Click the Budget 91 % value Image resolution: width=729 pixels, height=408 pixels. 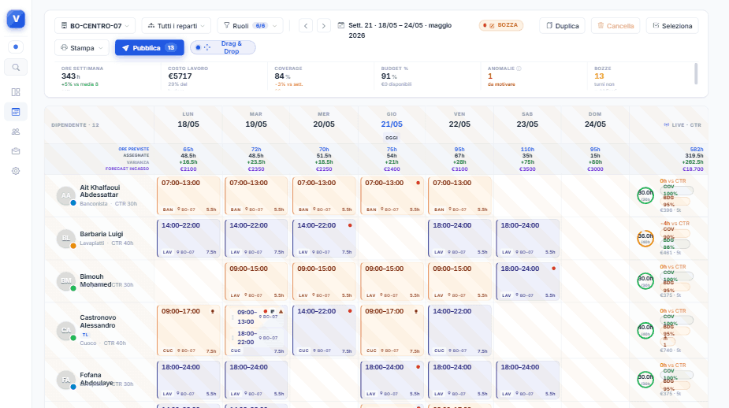389,76
